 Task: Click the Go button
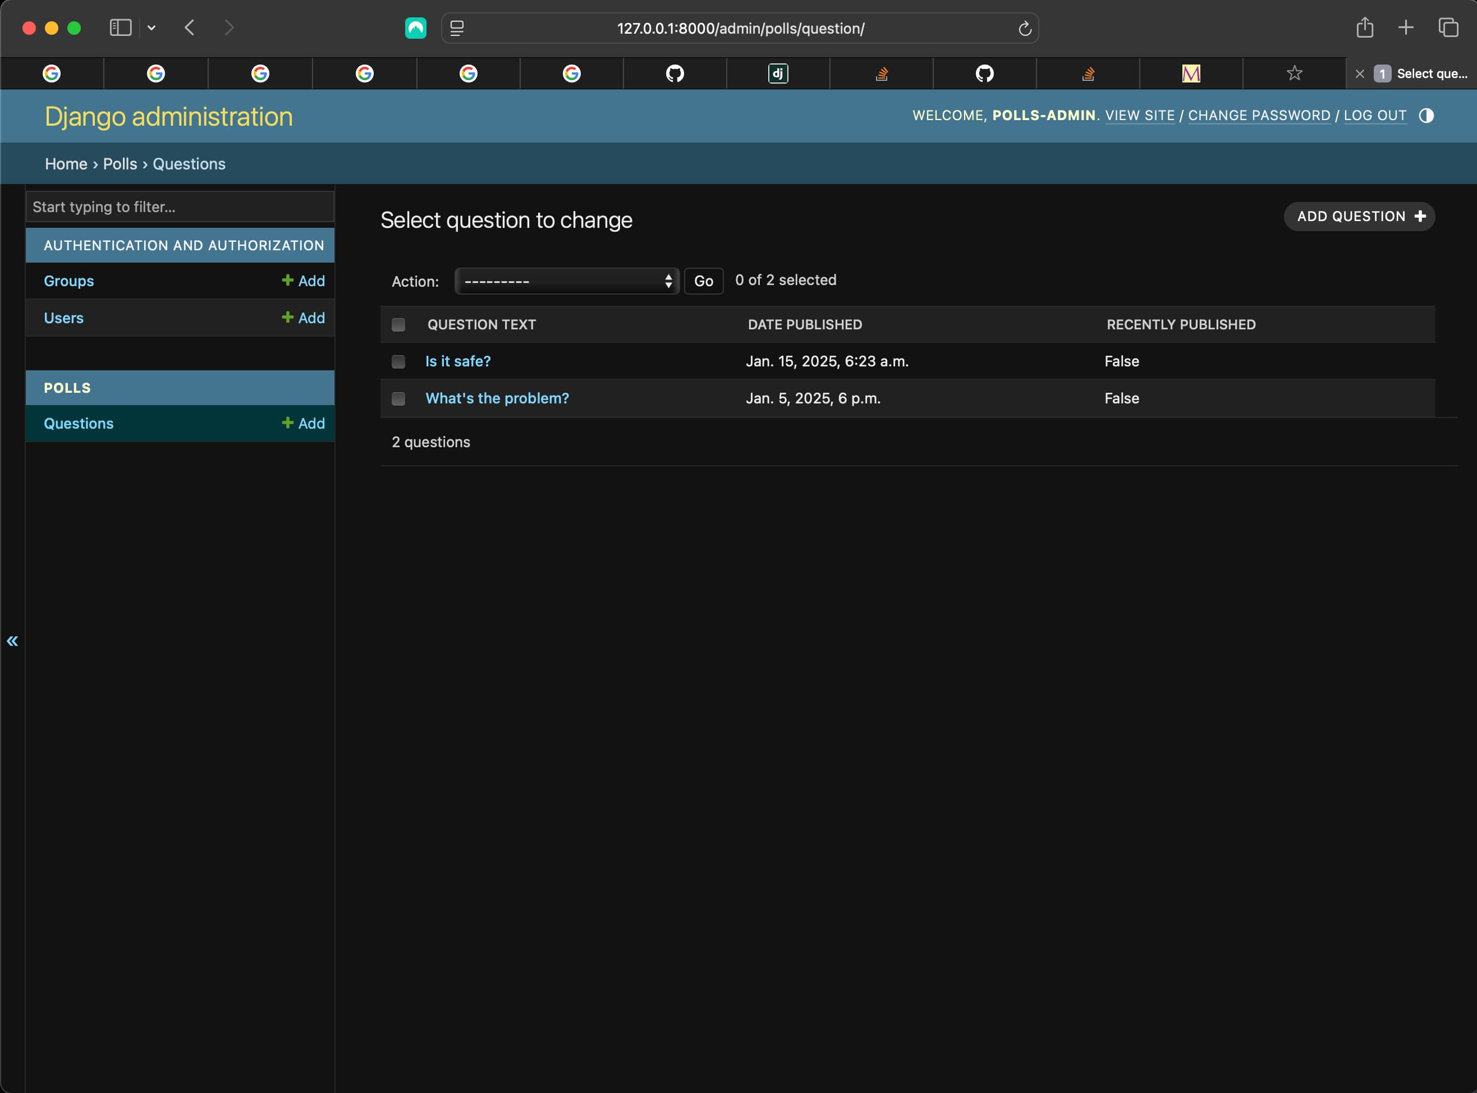pyautogui.click(x=704, y=281)
